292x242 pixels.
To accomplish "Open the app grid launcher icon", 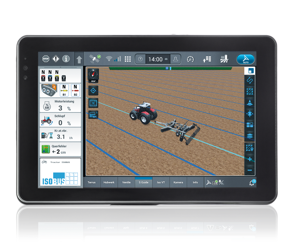I will (128, 59).
